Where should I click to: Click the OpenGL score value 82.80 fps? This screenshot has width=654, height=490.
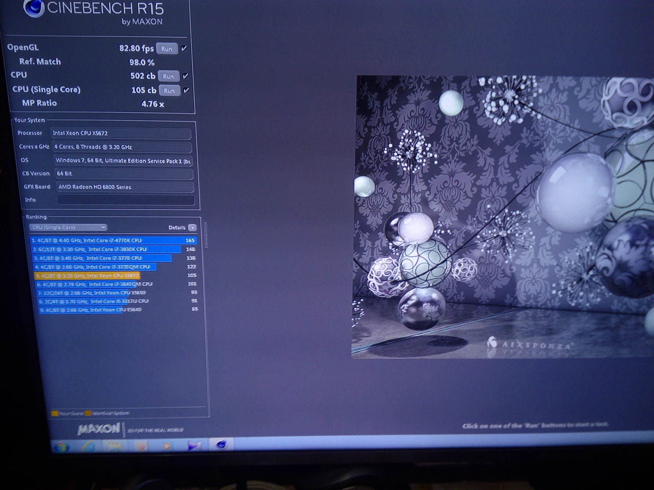click(136, 48)
